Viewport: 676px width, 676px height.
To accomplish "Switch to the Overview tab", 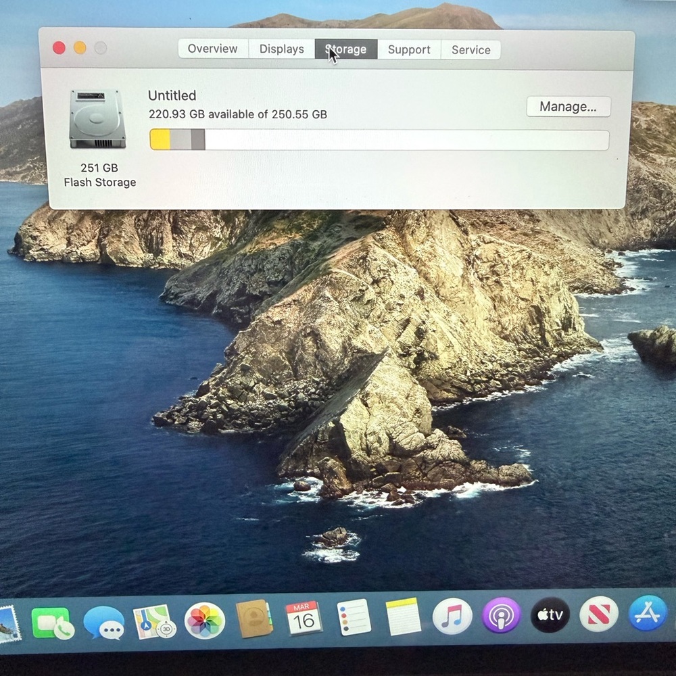I will coord(213,49).
